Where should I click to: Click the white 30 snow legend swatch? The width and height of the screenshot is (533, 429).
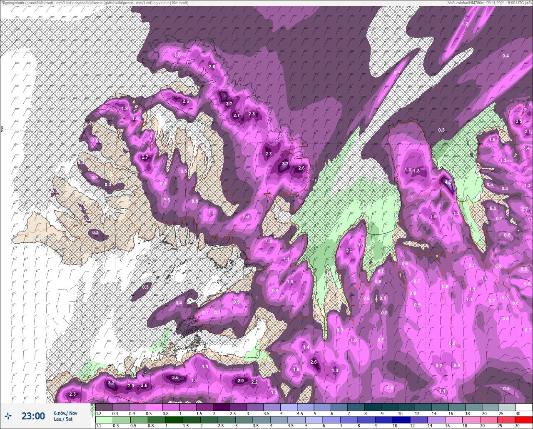[524, 407]
